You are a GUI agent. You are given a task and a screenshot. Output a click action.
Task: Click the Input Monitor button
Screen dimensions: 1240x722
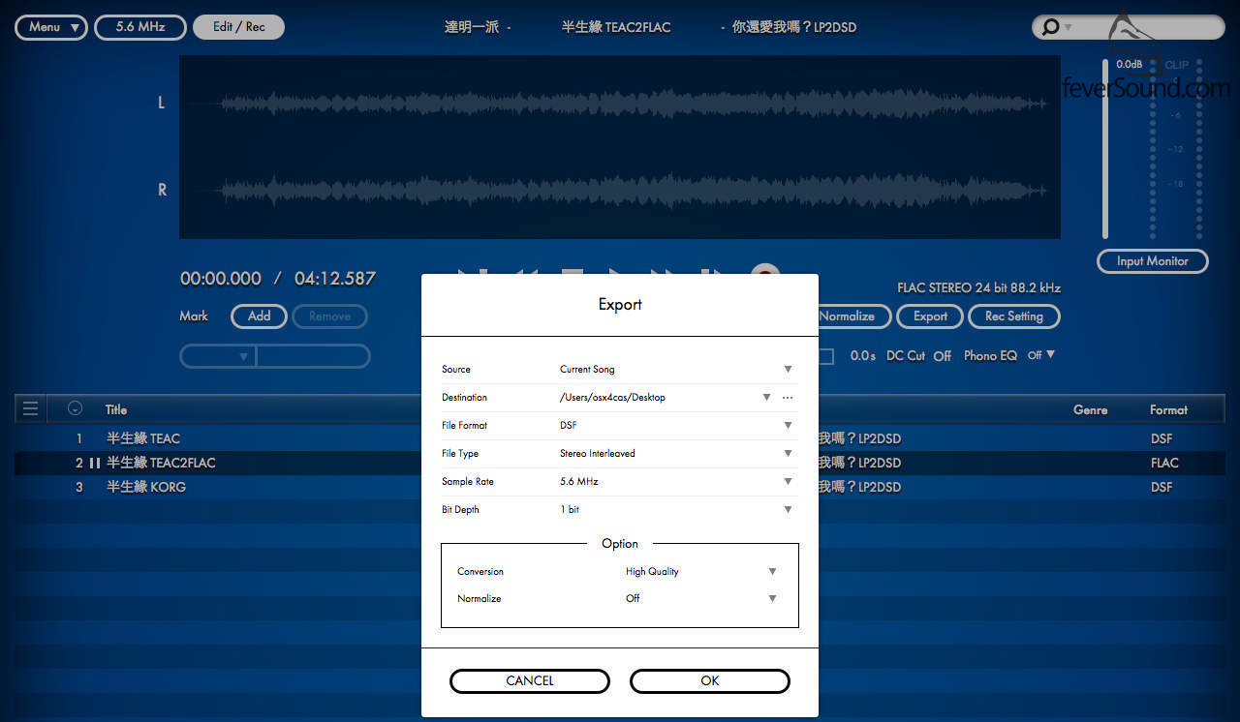pos(1153,261)
